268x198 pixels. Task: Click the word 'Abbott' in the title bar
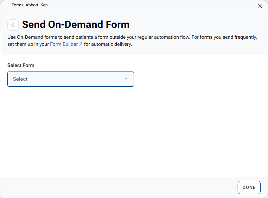point(32,5)
